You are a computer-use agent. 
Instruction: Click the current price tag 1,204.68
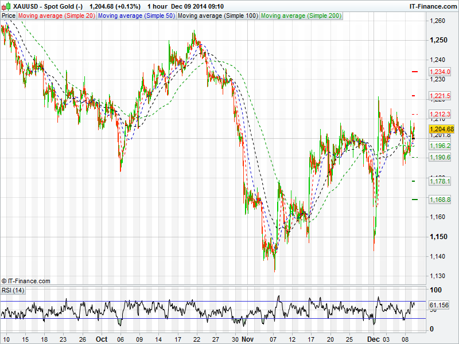441,129
